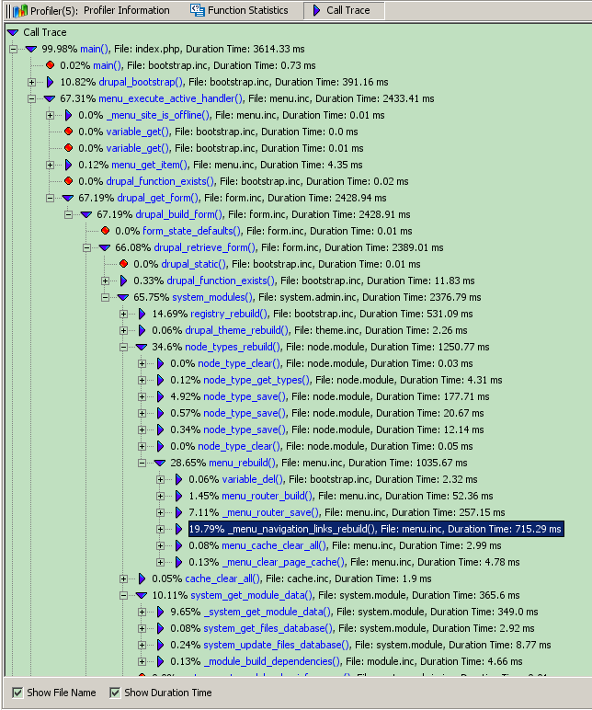Click blue arrow icon of node_type_get_types()
Screen dimensions: 592x710
(x=160, y=380)
